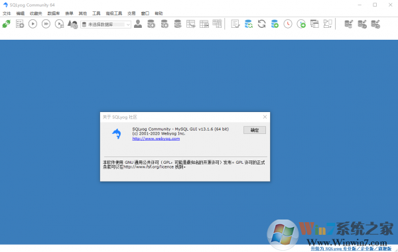
Task: Click the red clock scheduled job icon
Action: (x=288, y=24)
